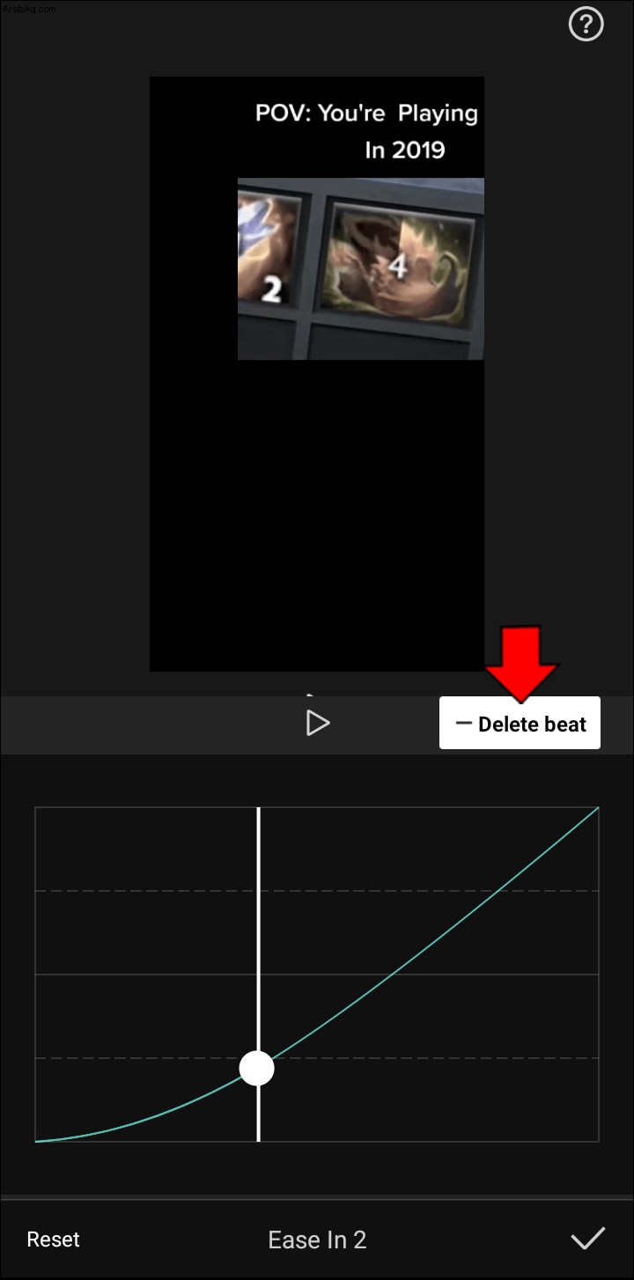Click the minus sign beside Delete beat
The height and width of the screenshot is (1280, 634).
pyautogui.click(x=463, y=724)
